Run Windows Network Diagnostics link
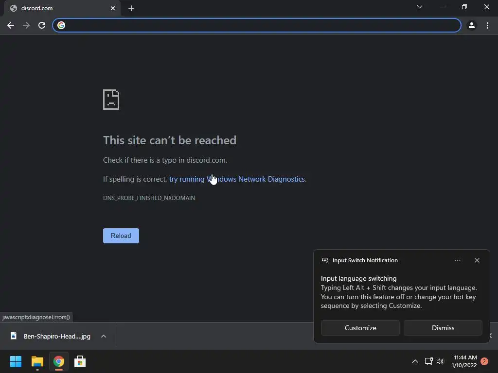The width and height of the screenshot is (498, 373). (237, 179)
